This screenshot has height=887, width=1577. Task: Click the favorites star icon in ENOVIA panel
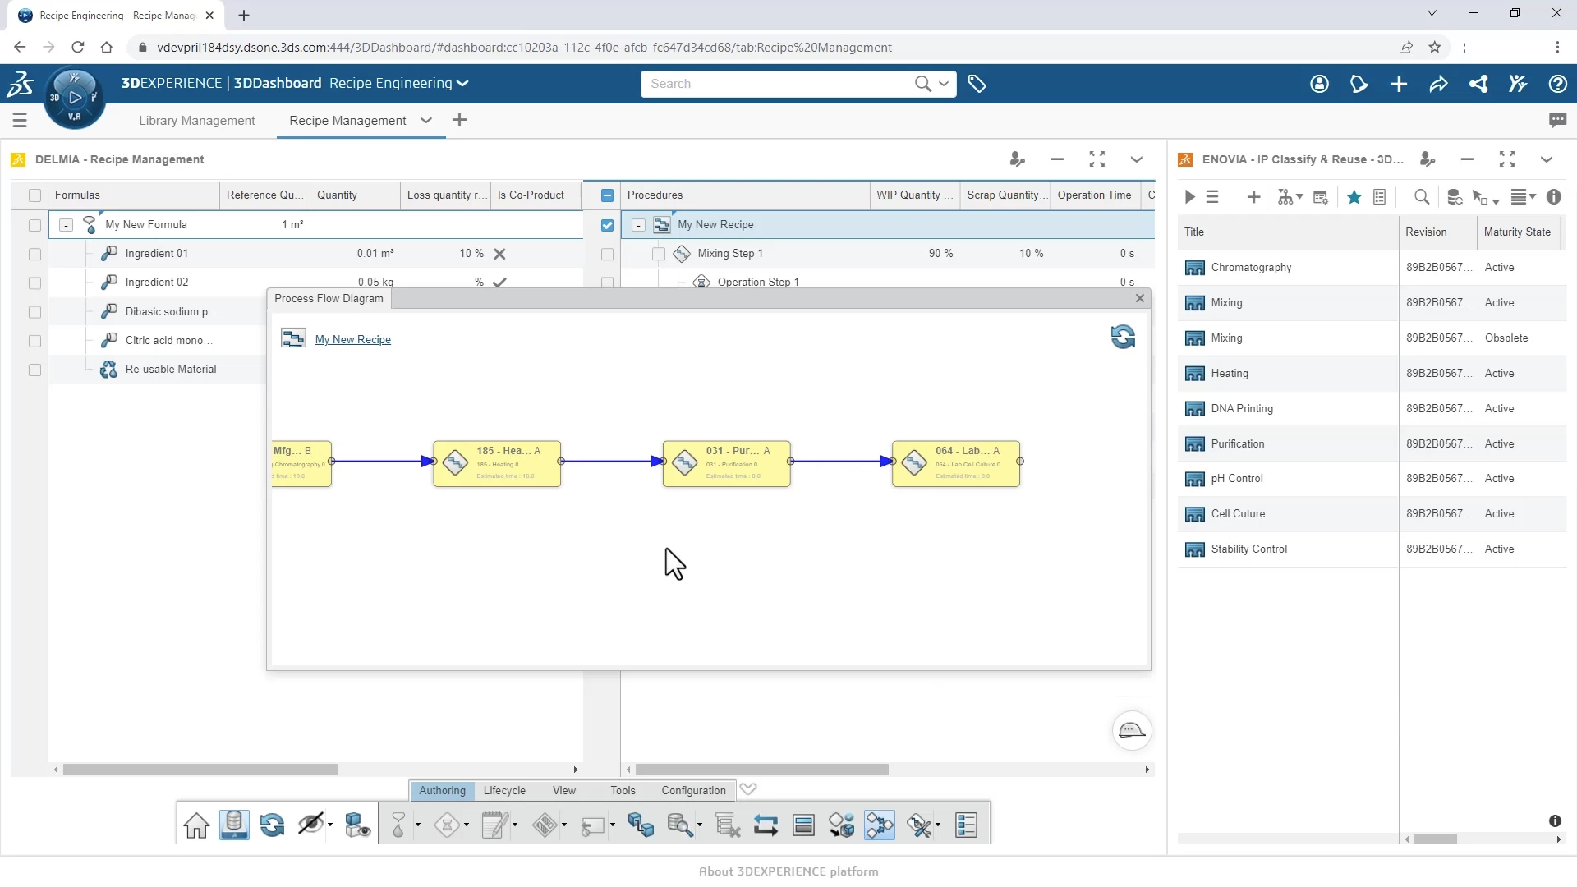pos(1354,197)
